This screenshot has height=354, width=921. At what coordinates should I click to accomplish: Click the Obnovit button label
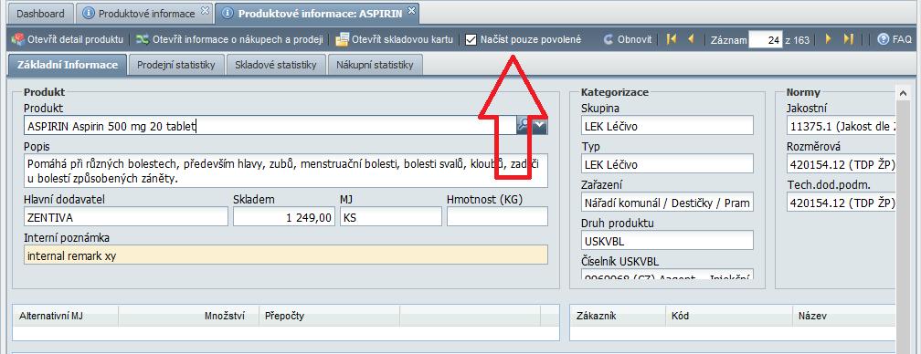pyautogui.click(x=634, y=40)
